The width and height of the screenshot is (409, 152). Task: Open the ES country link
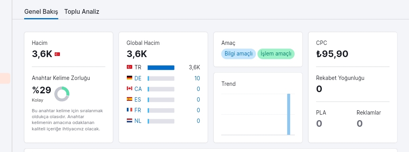138,100
